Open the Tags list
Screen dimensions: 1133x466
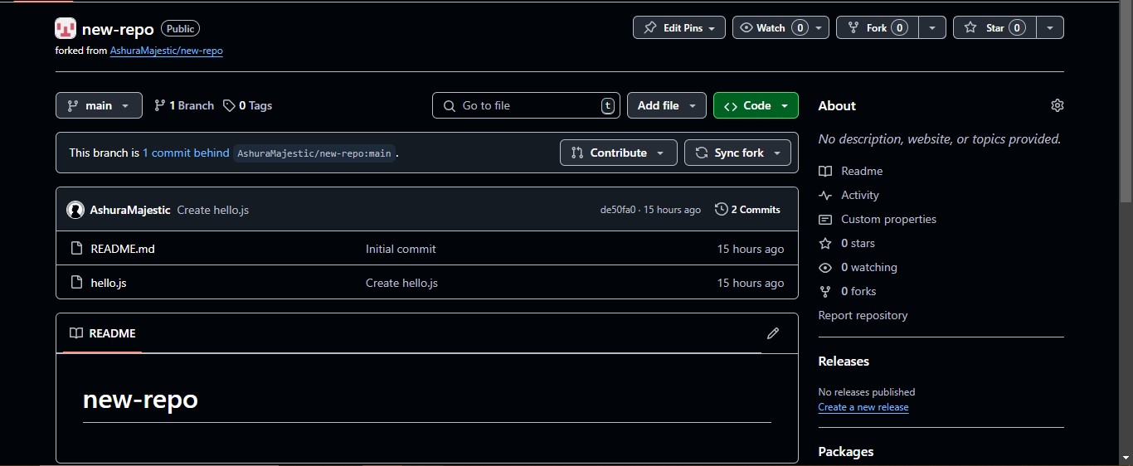point(247,105)
